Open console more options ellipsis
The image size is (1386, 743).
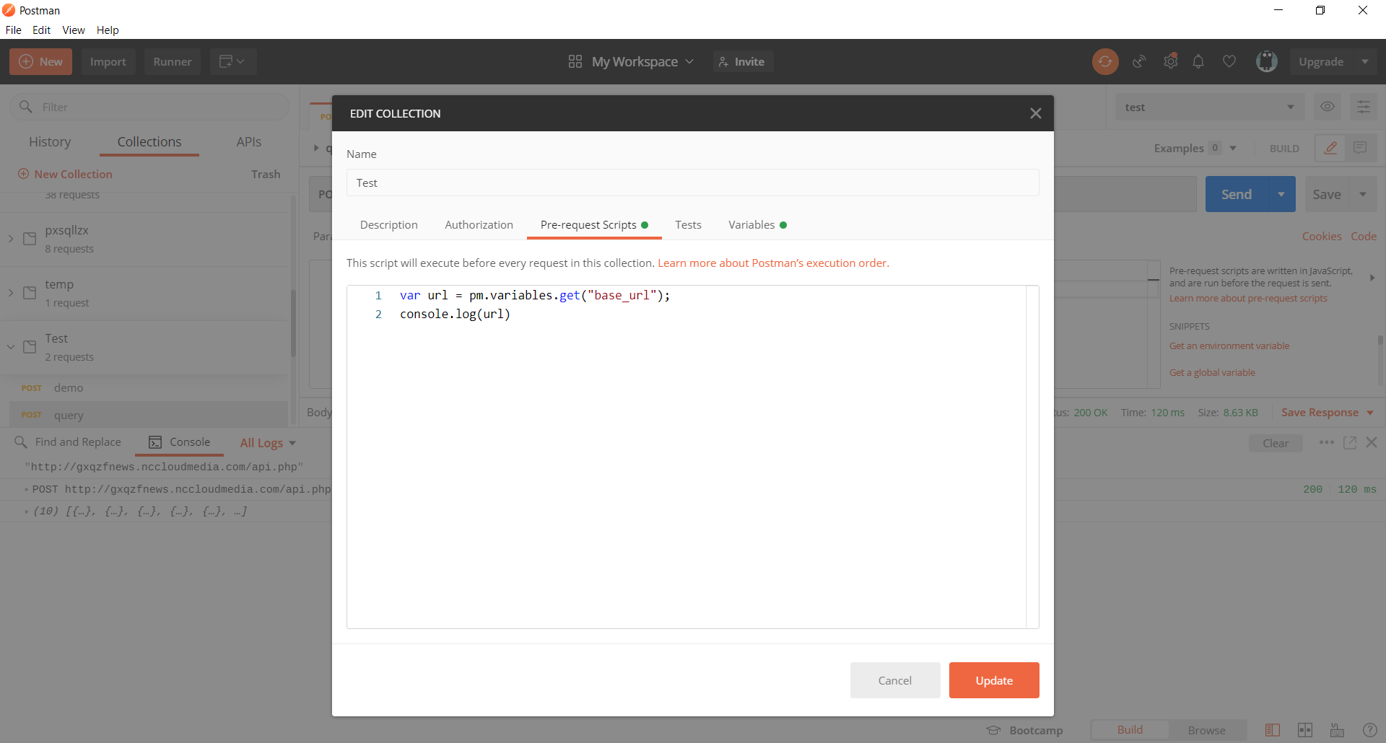click(1327, 442)
